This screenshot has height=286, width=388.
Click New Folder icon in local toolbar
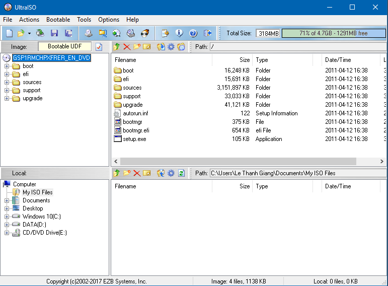pos(127,173)
